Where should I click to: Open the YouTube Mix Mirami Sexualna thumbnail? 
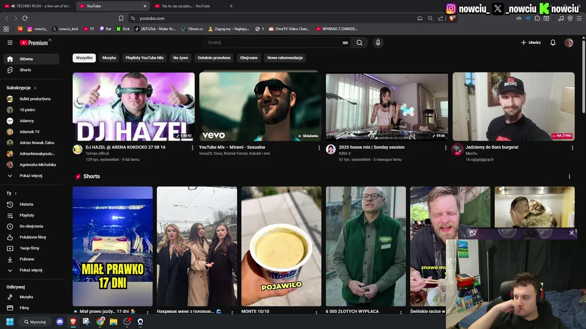(260, 106)
